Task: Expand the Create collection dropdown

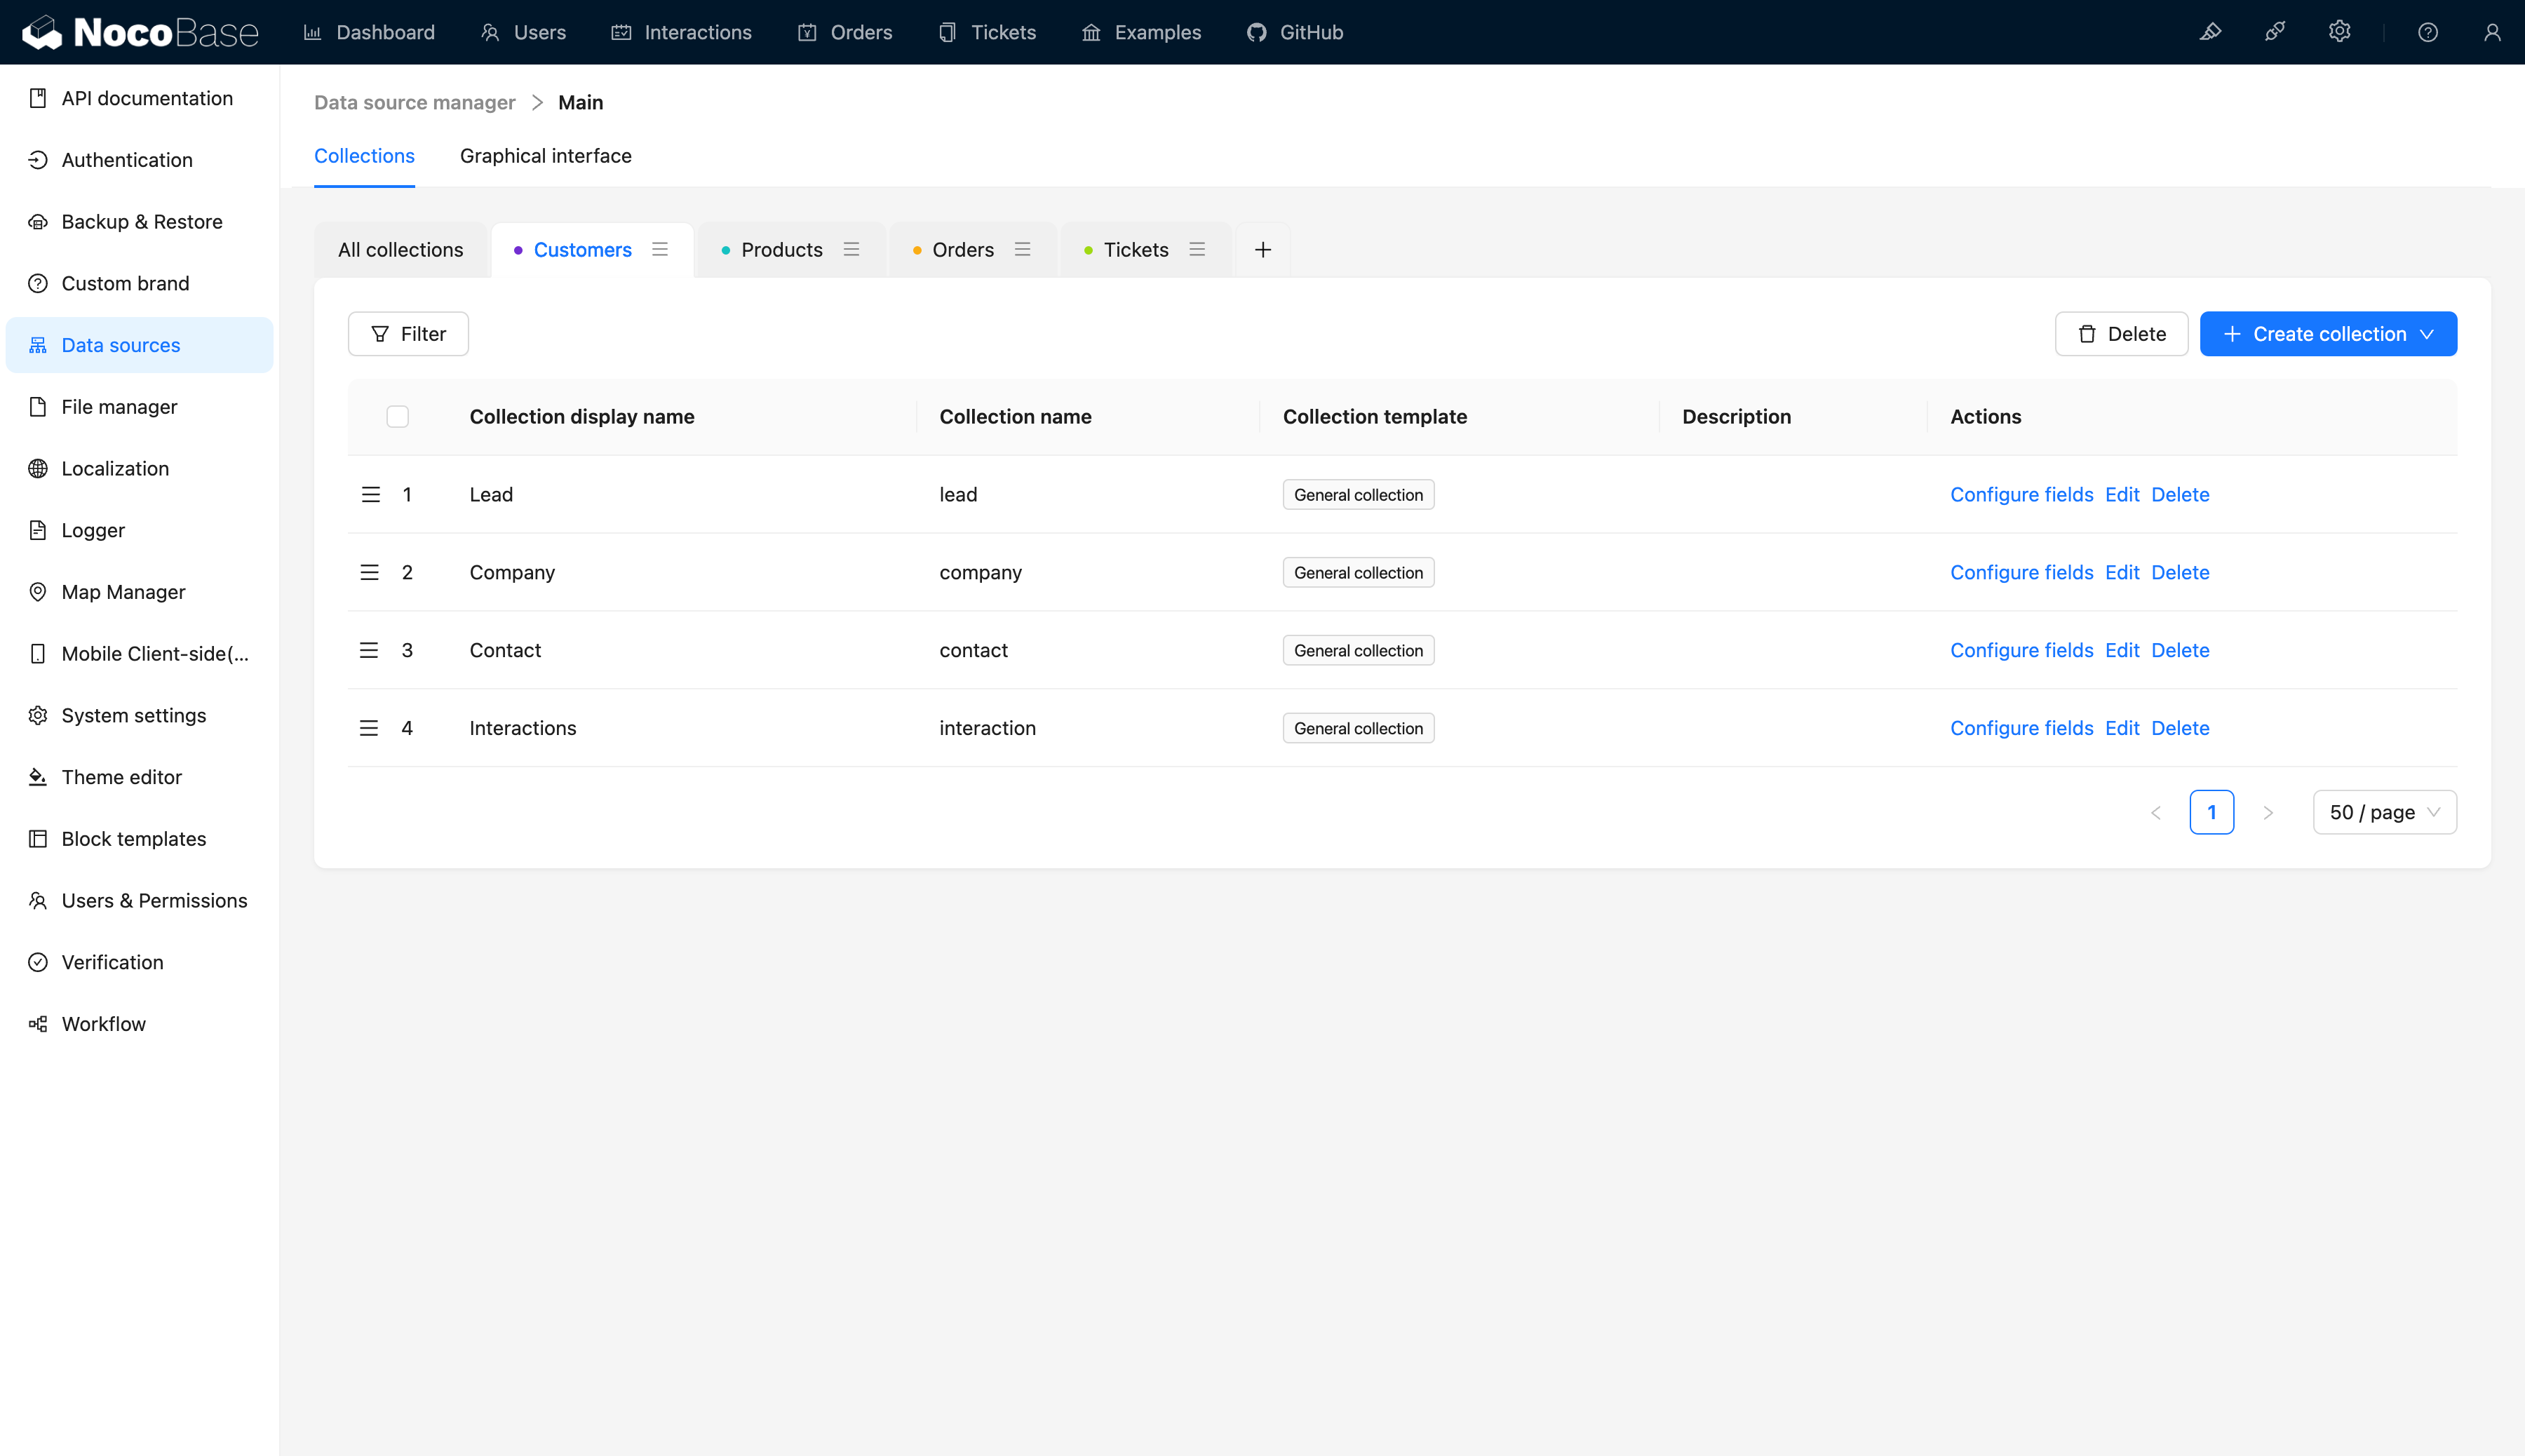Action: tap(2328, 334)
